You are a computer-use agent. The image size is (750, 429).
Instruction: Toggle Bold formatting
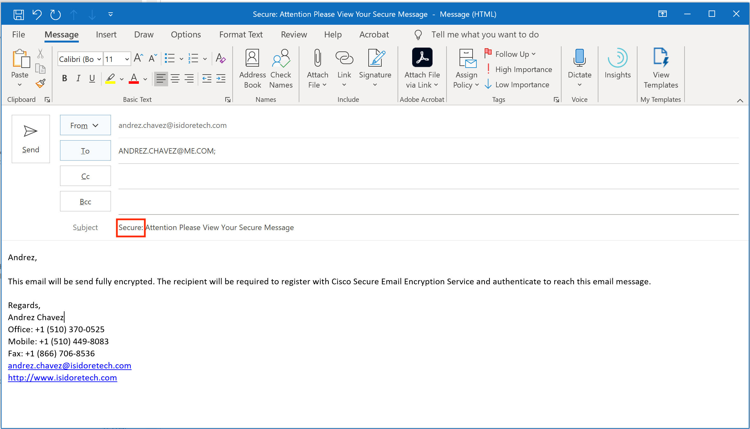65,78
